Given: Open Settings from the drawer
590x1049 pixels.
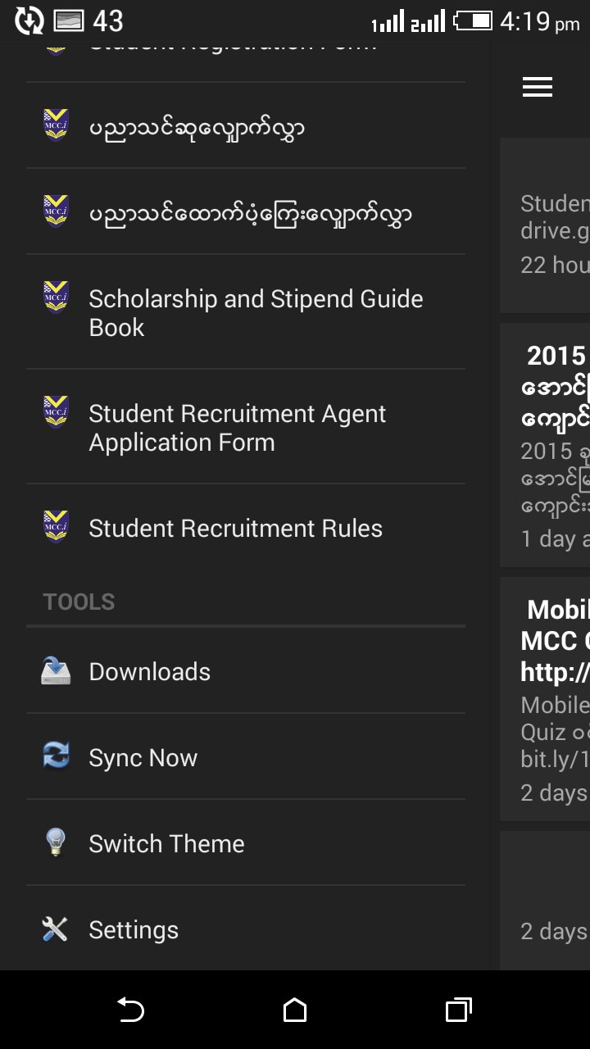Looking at the screenshot, I should click(x=134, y=930).
